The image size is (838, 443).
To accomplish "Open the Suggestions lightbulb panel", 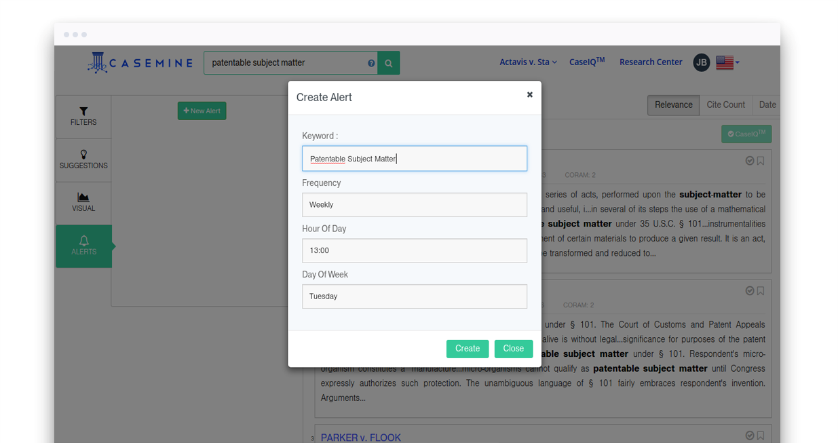I will point(83,159).
